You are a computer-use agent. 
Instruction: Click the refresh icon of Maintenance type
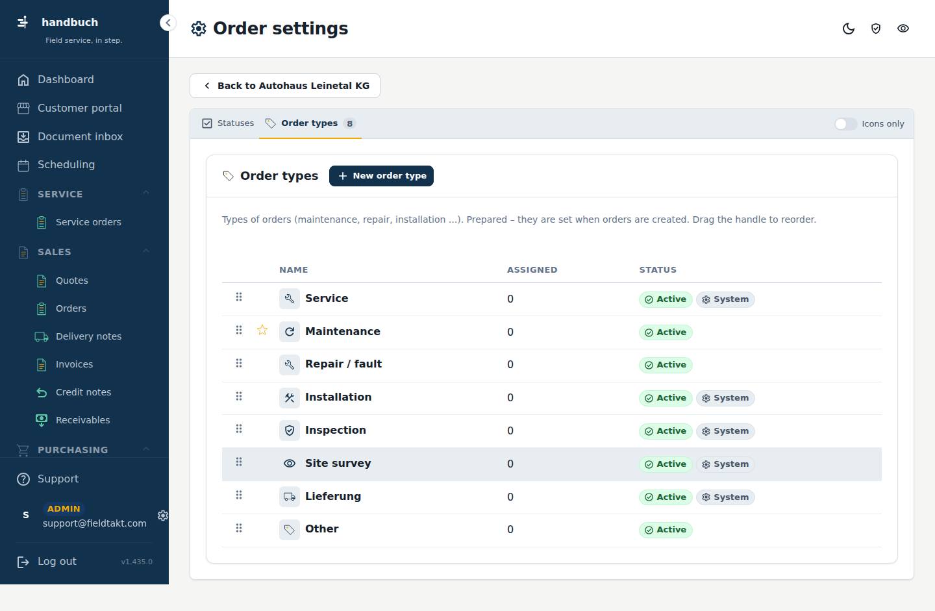[x=290, y=332]
